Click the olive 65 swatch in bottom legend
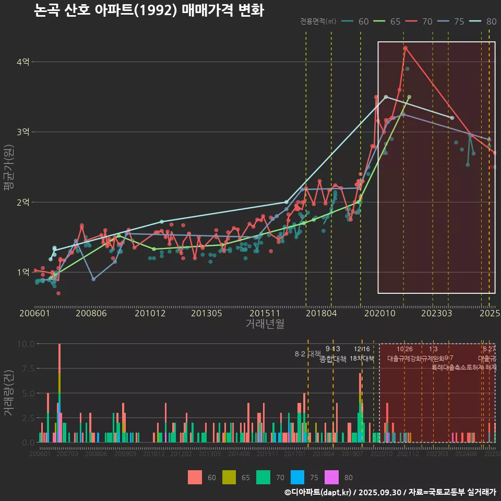501x501 pixels. click(229, 477)
